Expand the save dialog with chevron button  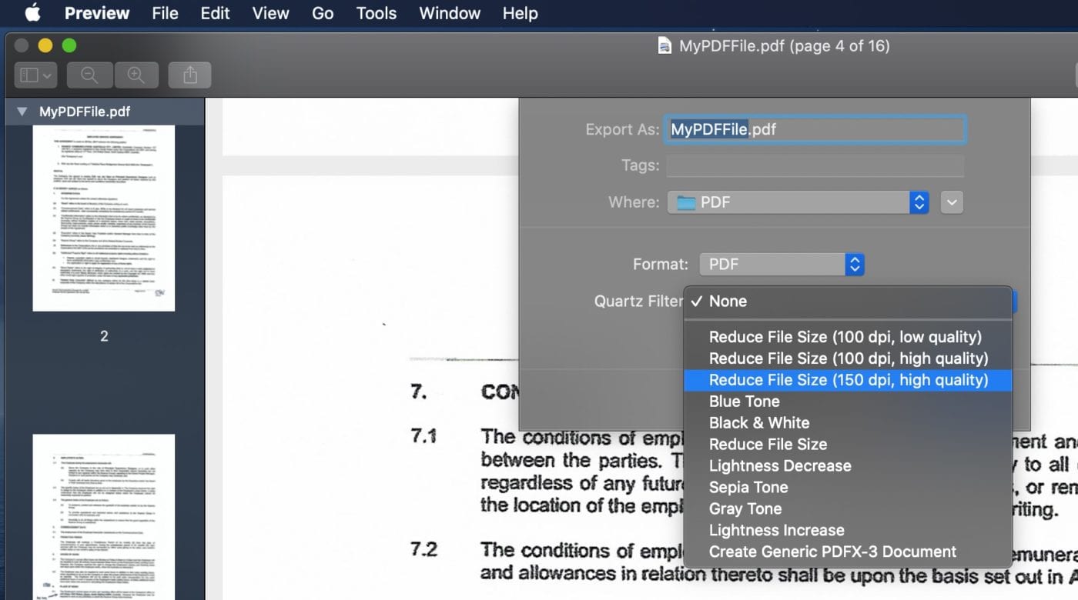tap(952, 202)
